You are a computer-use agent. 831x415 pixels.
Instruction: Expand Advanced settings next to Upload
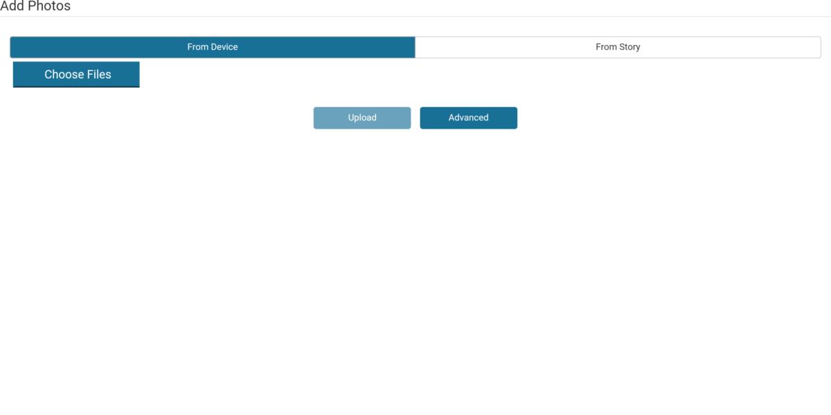coord(468,118)
